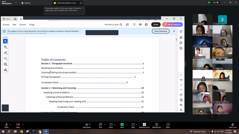The width and height of the screenshot is (239, 134).
Task: Open the Convert tab
Action: click(x=22, y=25)
